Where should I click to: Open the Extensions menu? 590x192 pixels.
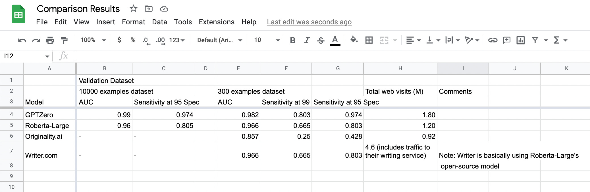(x=217, y=22)
